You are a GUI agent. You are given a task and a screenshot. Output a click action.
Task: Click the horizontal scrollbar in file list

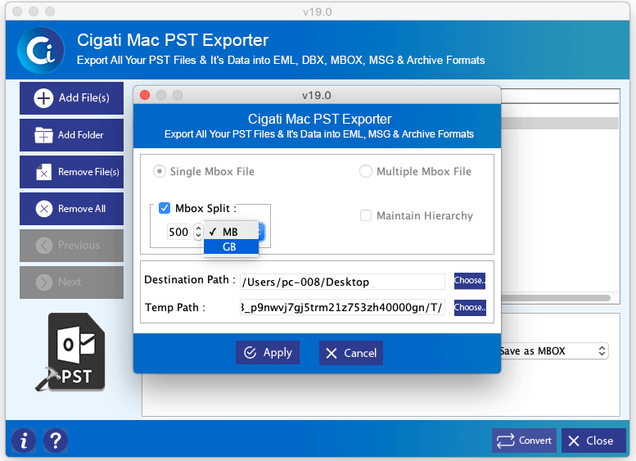556,298
